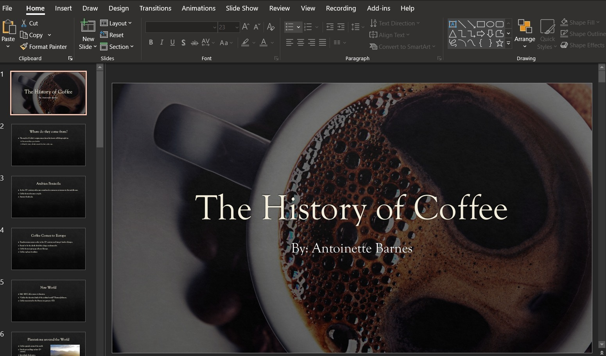Switch to the Insert tab
The image size is (606, 356).
63,8
